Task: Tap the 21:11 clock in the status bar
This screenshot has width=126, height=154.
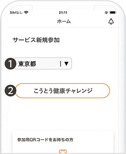Action: click(x=63, y=13)
